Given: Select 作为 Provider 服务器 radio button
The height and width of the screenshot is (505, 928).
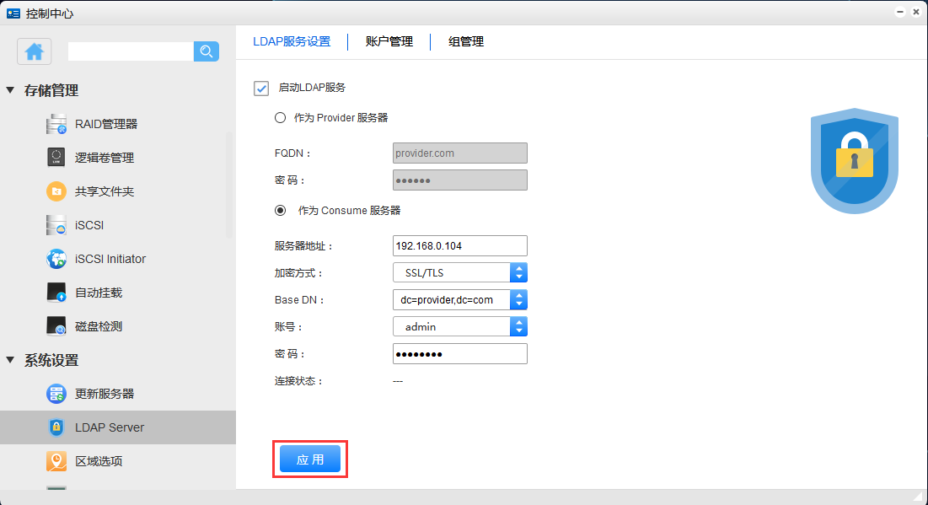Looking at the screenshot, I should (x=281, y=118).
